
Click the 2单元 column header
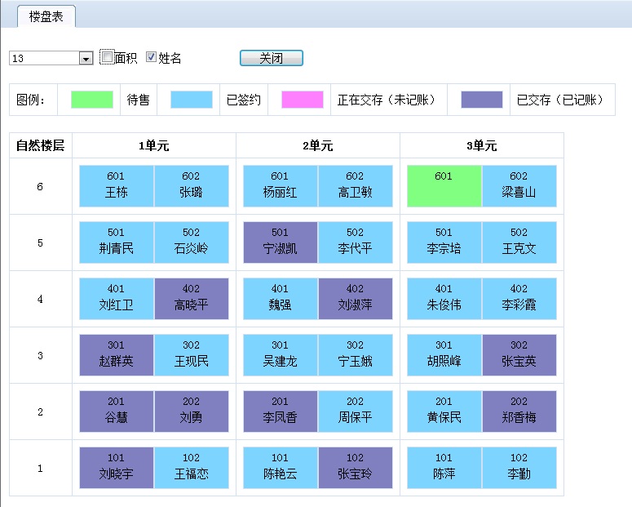pyautogui.click(x=317, y=146)
